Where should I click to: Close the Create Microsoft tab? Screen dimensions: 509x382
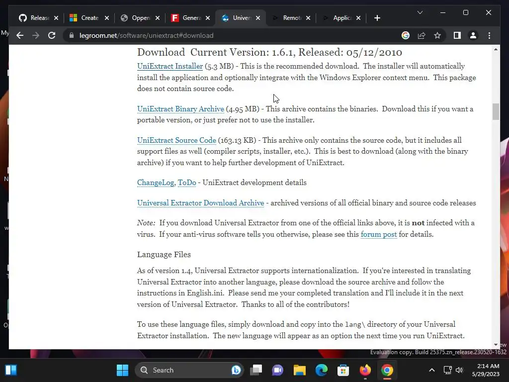coord(107,18)
